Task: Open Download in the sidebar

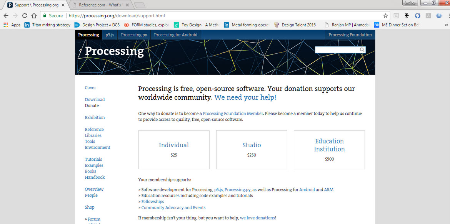Action: [x=95, y=100]
